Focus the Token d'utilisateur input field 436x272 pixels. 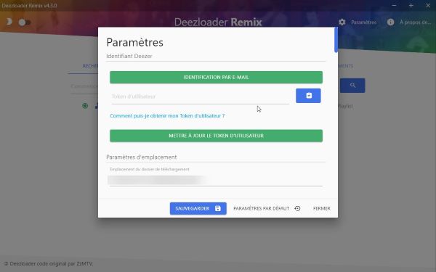pos(200,96)
